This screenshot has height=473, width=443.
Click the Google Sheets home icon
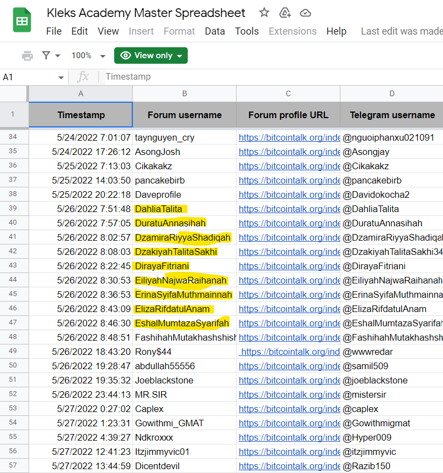click(22, 20)
